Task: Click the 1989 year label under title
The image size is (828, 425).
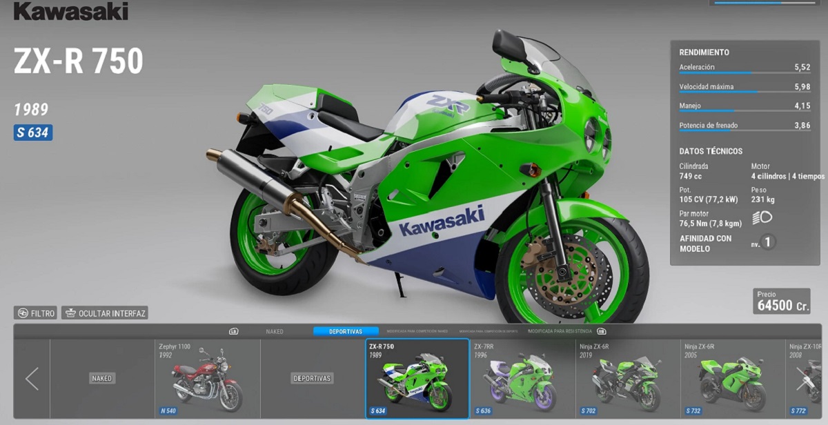Action: click(x=31, y=109)
